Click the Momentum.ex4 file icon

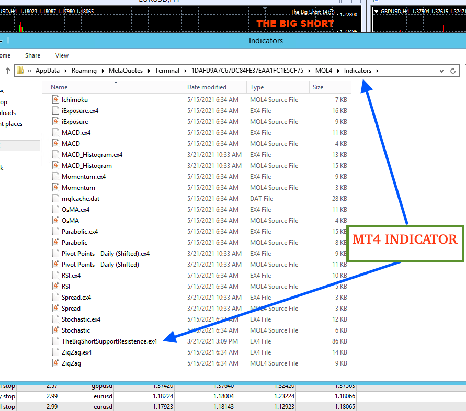pos(55,176)
